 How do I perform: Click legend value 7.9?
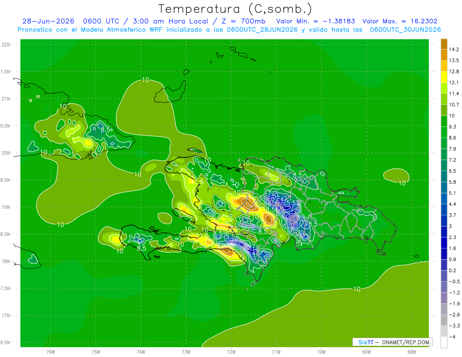point(452,149)
